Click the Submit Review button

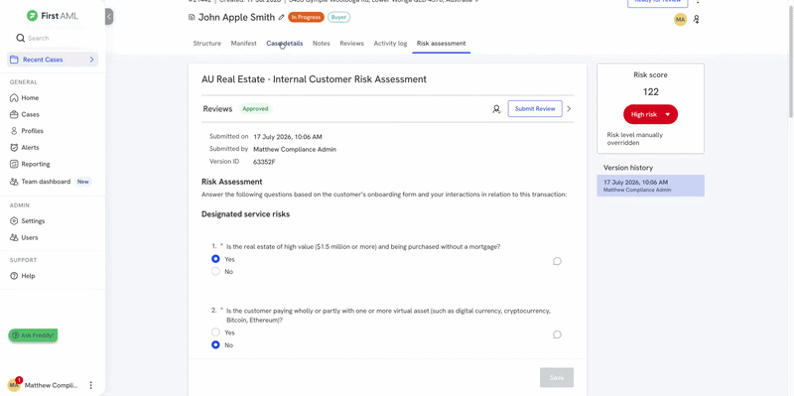pyautogui.click(x=535, y=109)
